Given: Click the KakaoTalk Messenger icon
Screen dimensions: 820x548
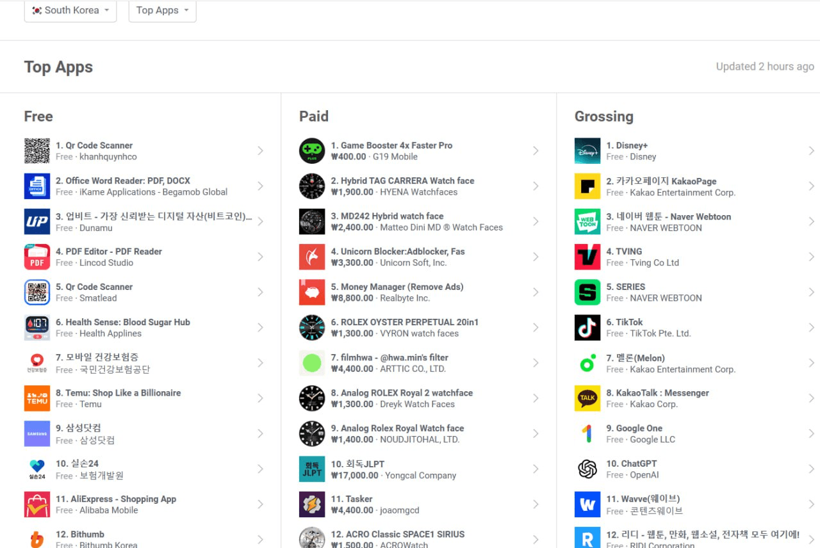Looking at the screenshot, I should pos(587,398).
